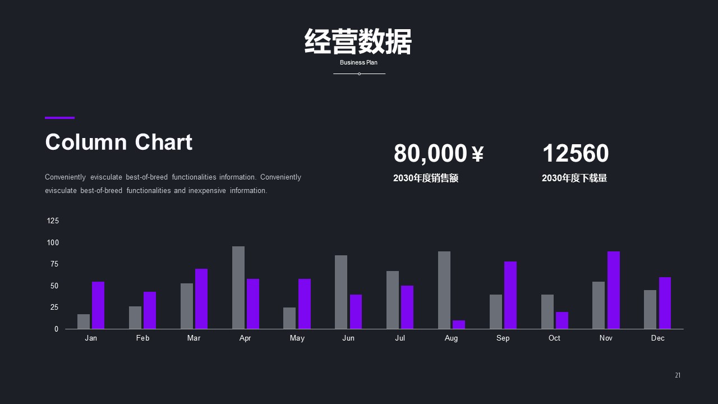Select the purple Mar bar

point(201,299)
